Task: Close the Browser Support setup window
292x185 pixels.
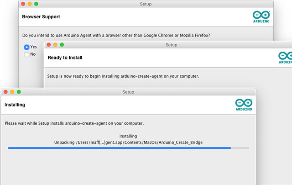Action: coord(23,4)
